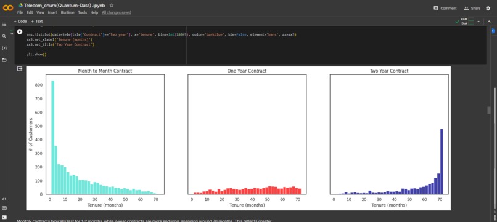Image resolution: width=497 pixels, height=222 pixels.
Task: Click Month to Month Contract chart title
Action: [105, 71]
